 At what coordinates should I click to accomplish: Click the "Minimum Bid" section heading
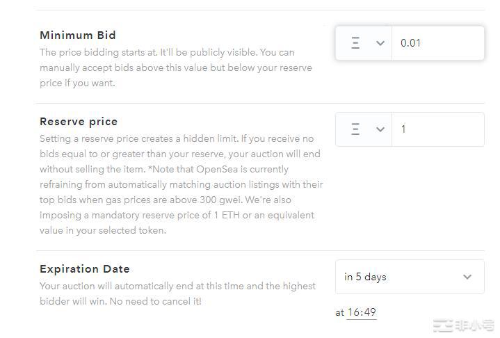78,35
